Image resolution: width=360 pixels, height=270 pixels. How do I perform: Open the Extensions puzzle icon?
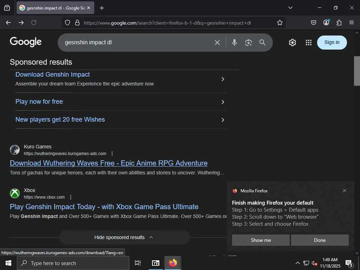339,22
